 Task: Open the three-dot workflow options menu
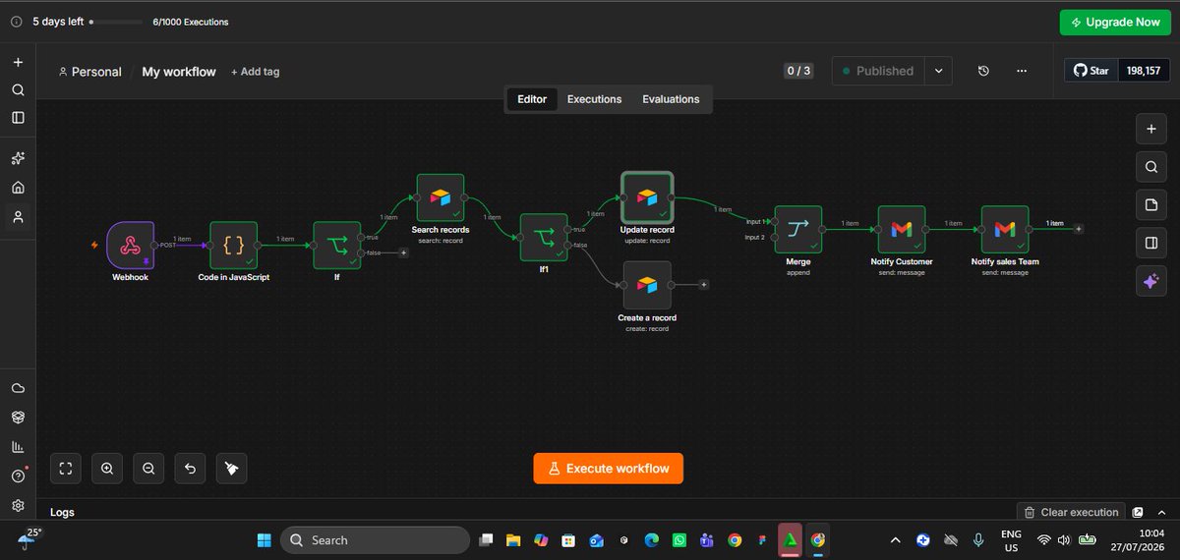click(1022, 71)
